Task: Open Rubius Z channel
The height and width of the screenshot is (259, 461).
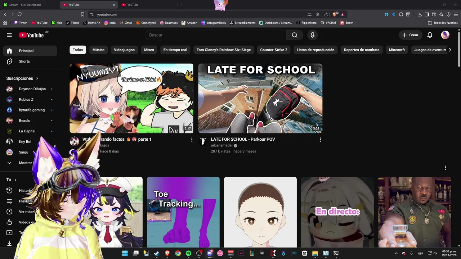Action: pyautogui.click(x=30, y=99)
